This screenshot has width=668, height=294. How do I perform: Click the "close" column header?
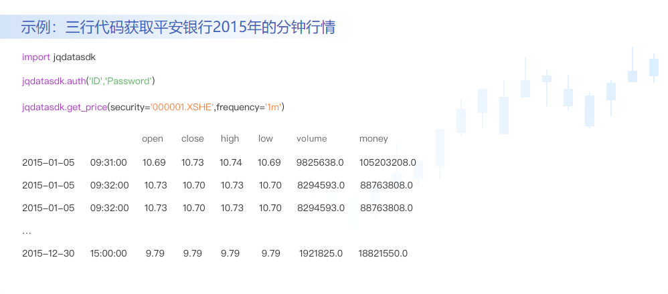193,139
